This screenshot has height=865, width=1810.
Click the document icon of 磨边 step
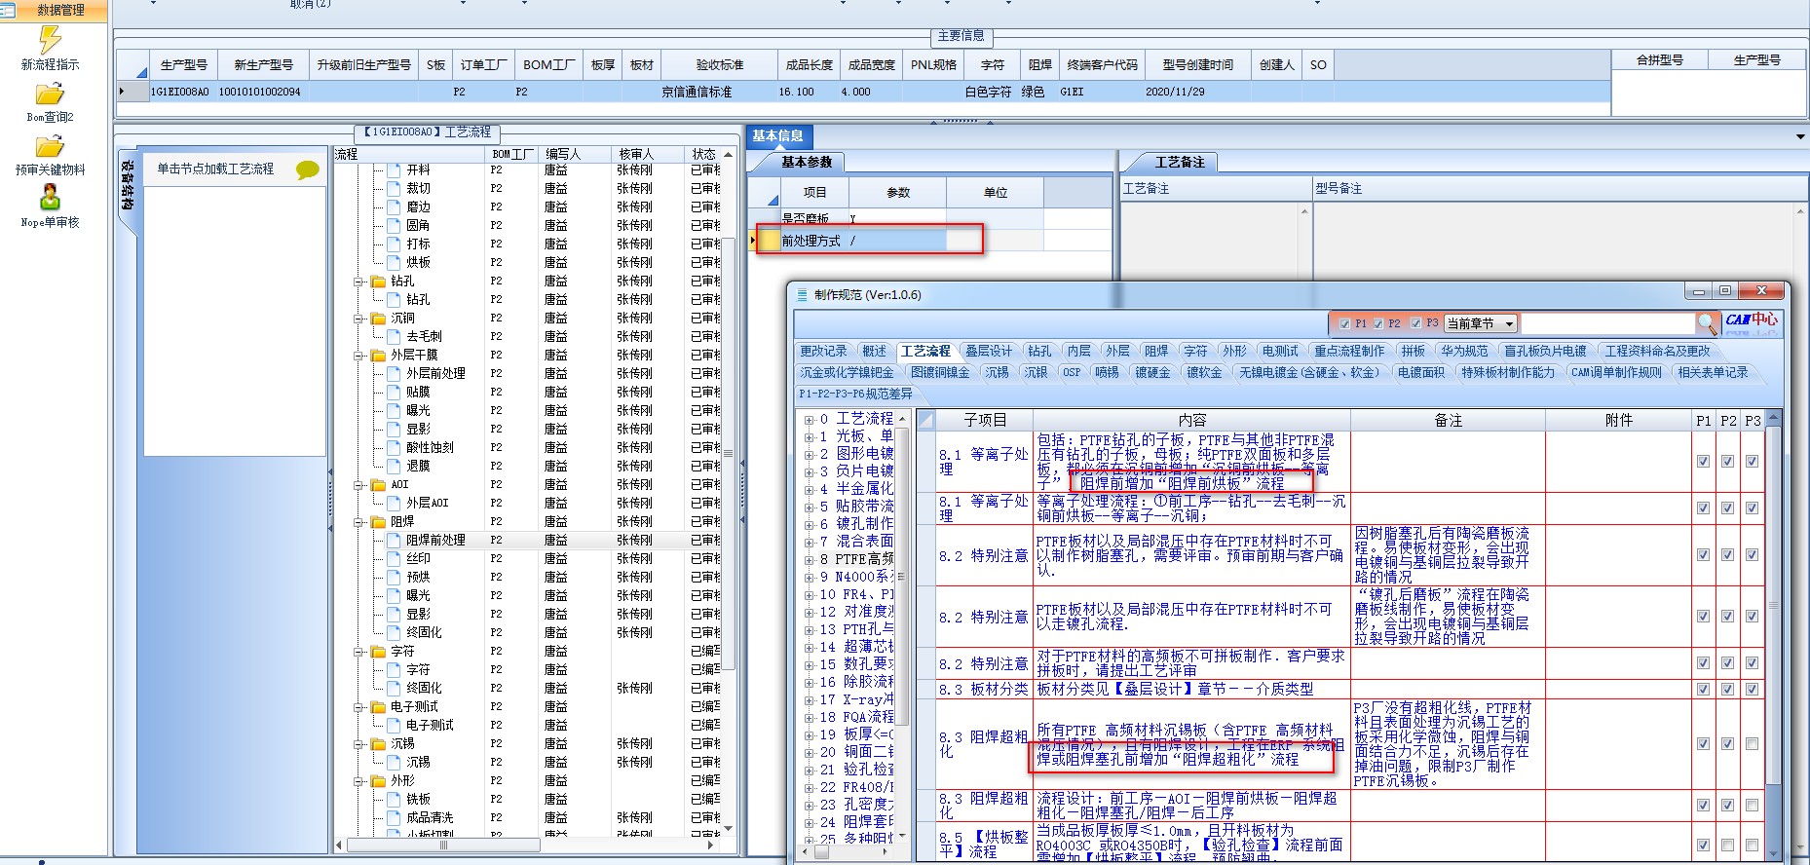(x=395, y=207)
